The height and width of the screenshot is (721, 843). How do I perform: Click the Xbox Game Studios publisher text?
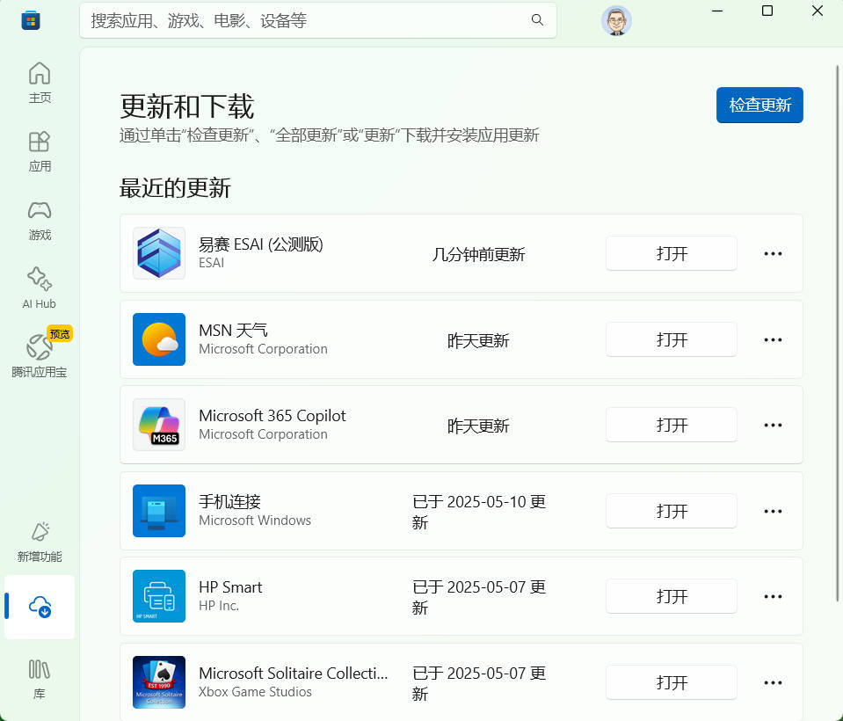coord(256,692)
